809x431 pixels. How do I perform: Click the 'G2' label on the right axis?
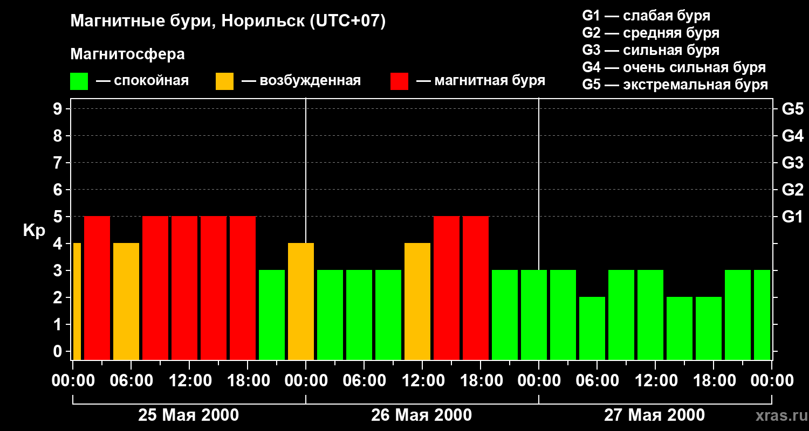pyautogui.click(x=793, y=190)
